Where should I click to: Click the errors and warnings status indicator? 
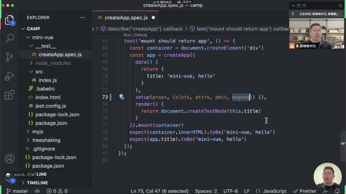[57, 191]
